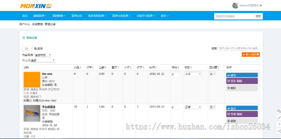This screenshot has width=281, height=139.
Task: Click 查看 编辑 button for 平台自营店
Action: click(x=242, y=114)
